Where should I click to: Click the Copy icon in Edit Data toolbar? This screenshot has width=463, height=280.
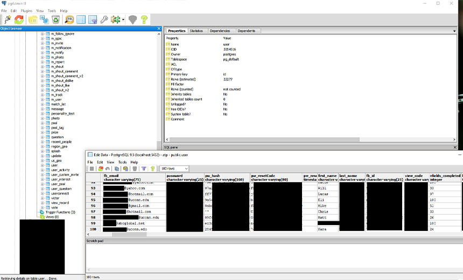[x=117, y=169]
